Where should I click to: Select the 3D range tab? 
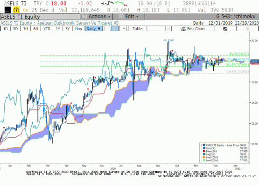(x=15, y=29)
